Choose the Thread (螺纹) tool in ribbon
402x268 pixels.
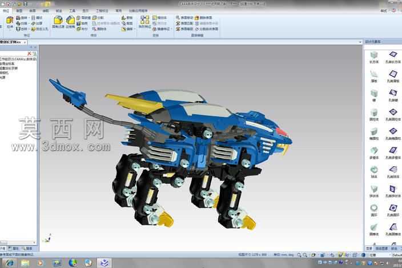coord(37,18)
